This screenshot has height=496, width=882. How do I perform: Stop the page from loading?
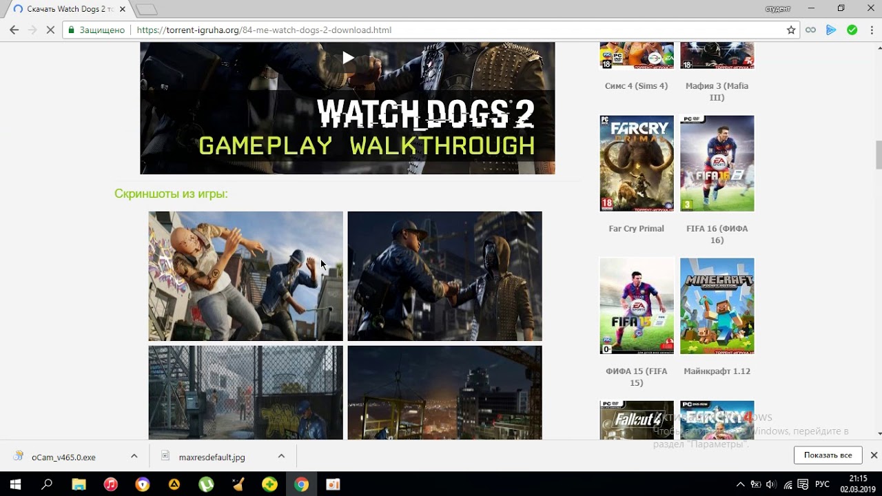tap(50, 30)
